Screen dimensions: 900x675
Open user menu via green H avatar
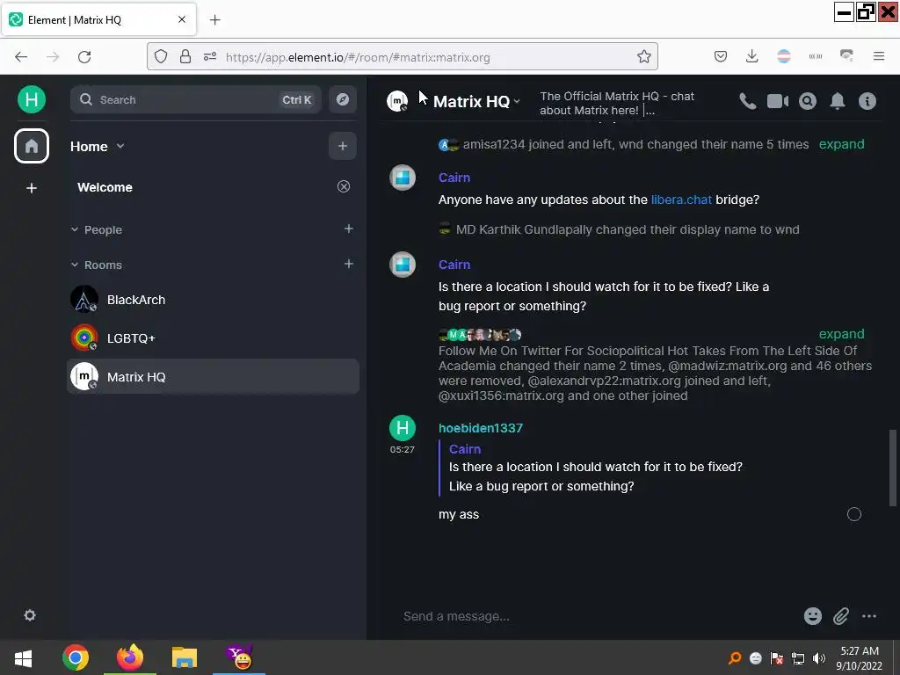32,99
